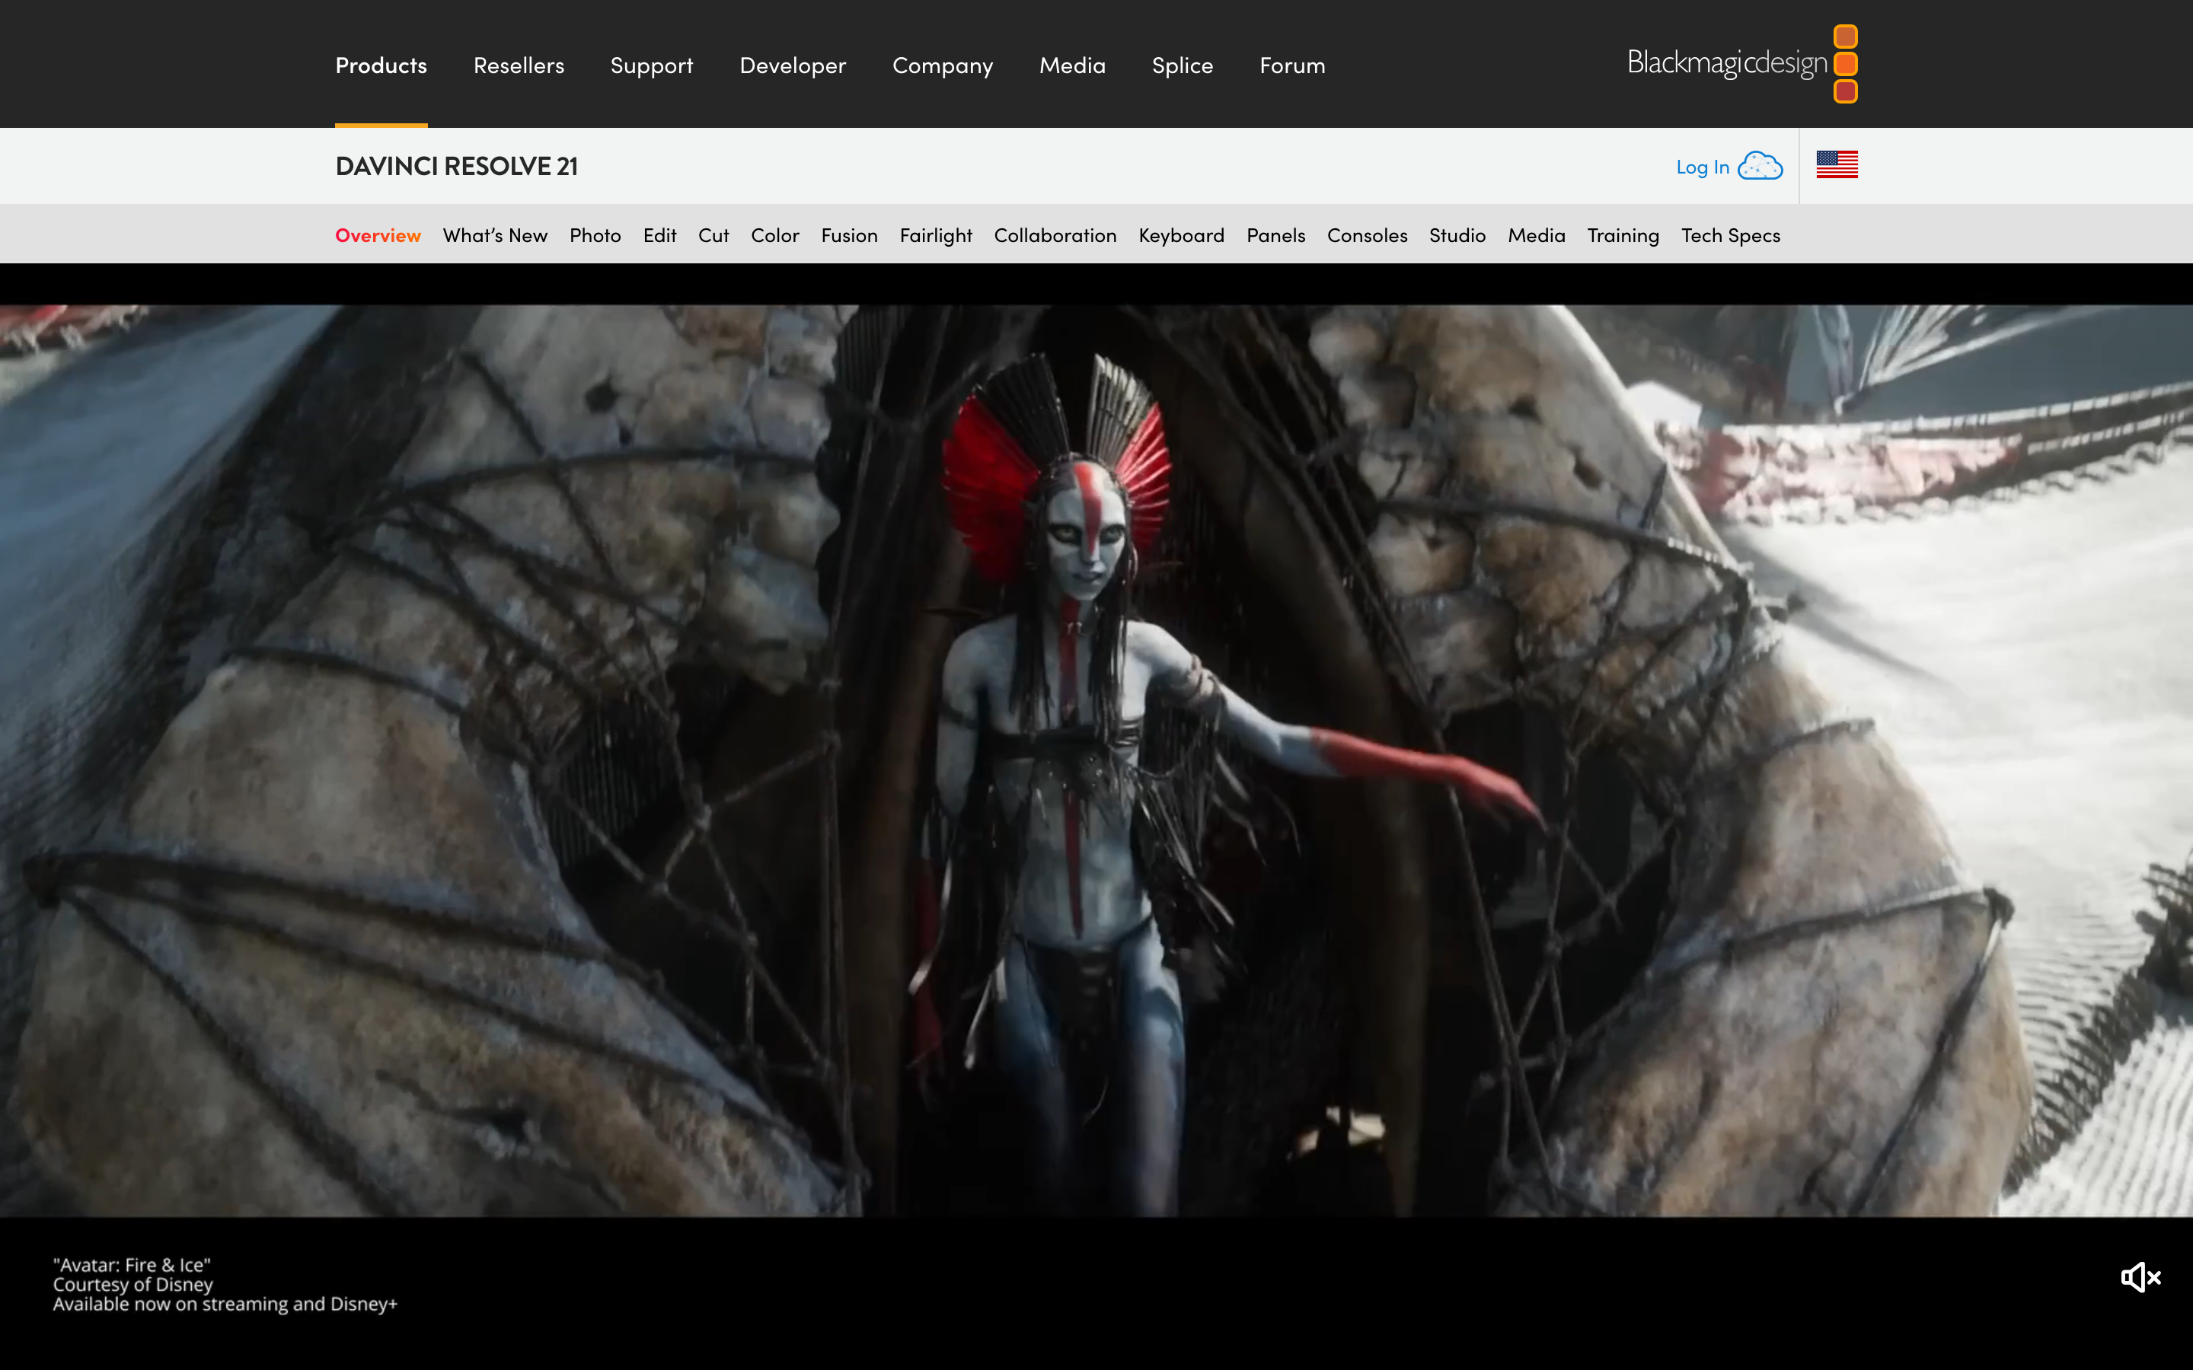
Task: Open the Keyboard tab
Action: (1181, 234)
